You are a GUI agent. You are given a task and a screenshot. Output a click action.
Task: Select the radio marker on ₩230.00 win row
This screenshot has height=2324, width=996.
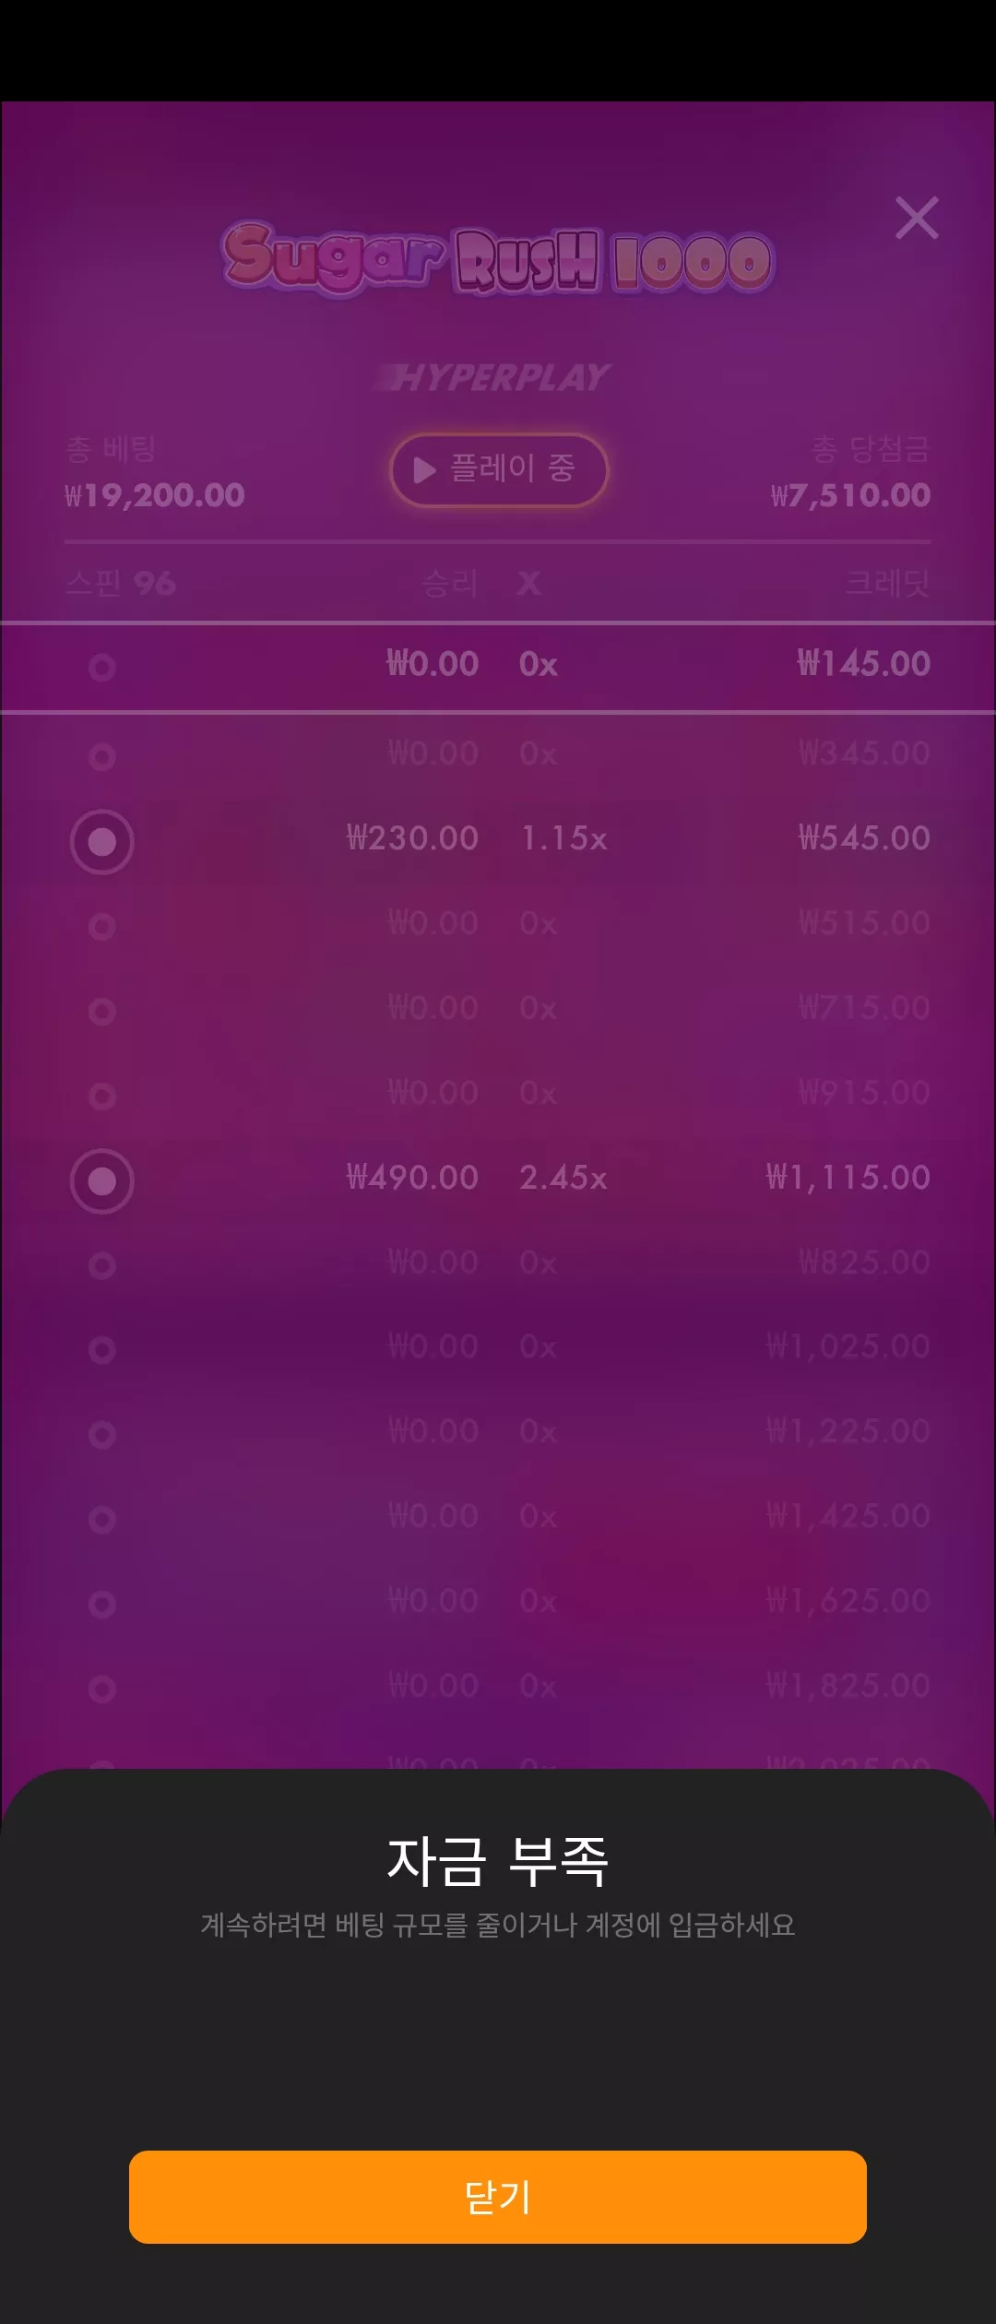click(x=101, y=841)
